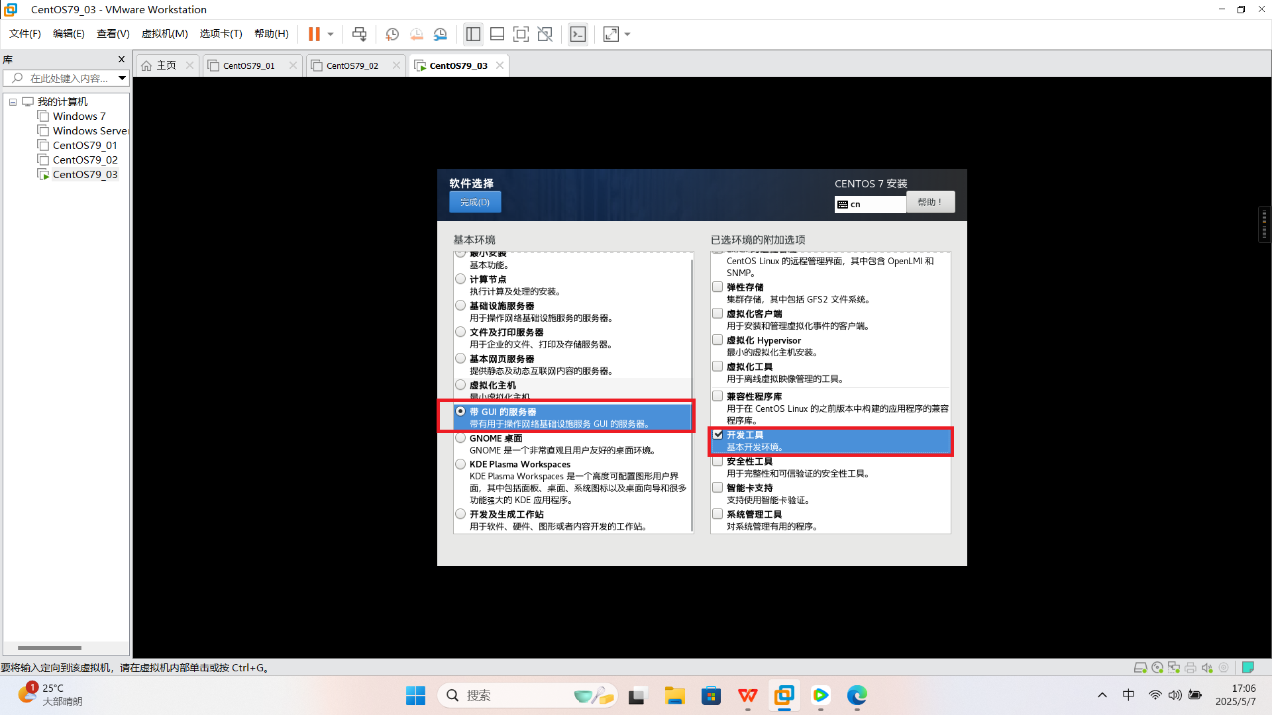The height and width of the screenshot is (715, 1272).
Task: Click the library panel horizontal scrollbar
Action: [x=50, y=647]
